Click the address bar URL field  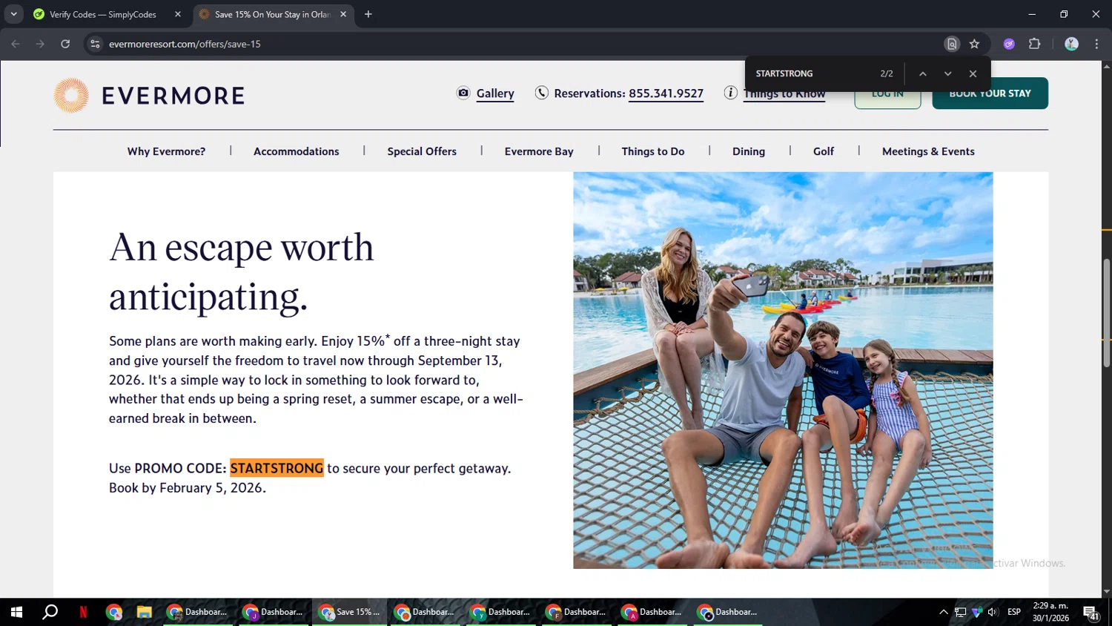[x=519, y=44]
